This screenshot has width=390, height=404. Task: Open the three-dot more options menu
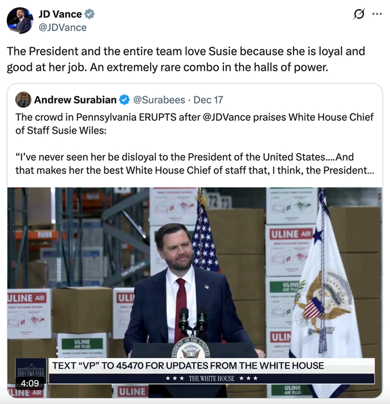377,14
